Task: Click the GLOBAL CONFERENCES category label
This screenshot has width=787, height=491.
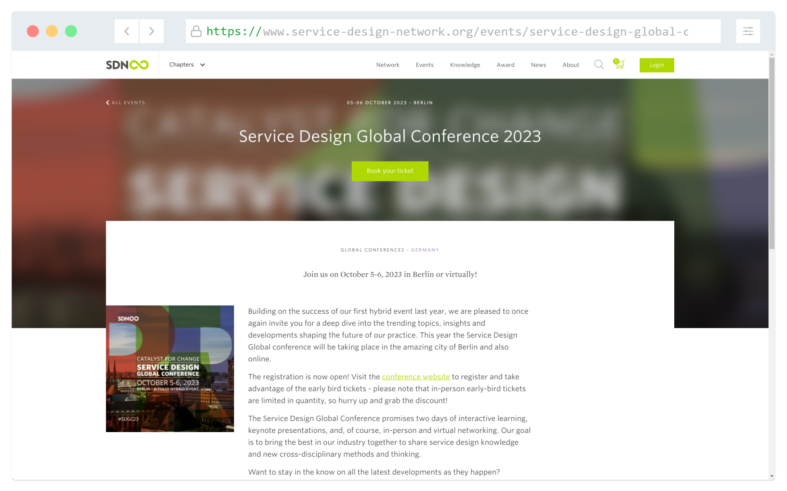Action: (372, 250)
